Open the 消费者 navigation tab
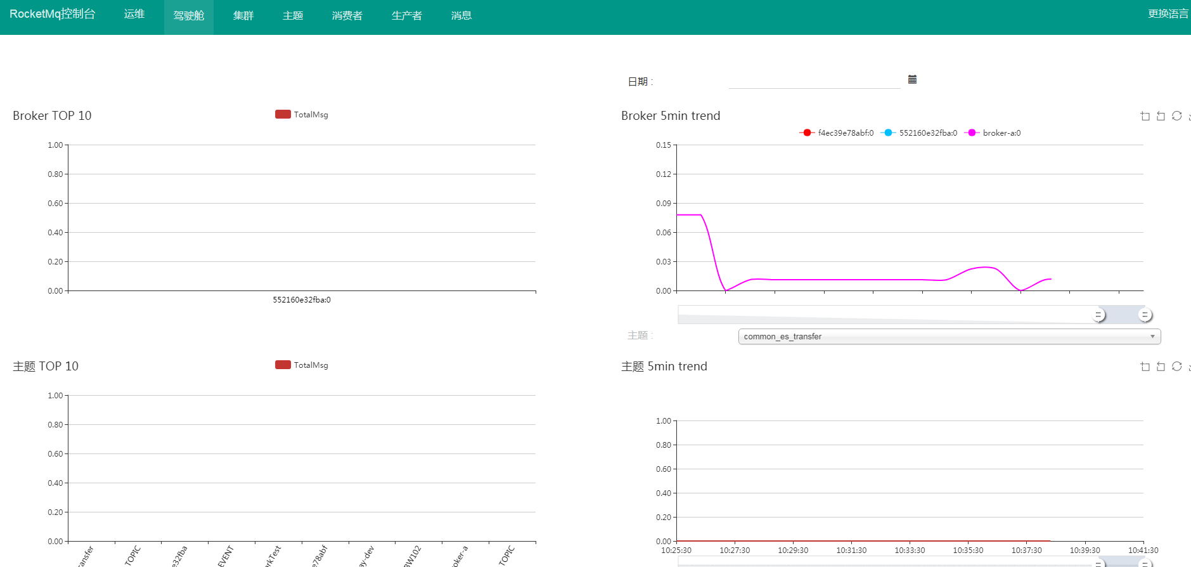 [347, 16]
